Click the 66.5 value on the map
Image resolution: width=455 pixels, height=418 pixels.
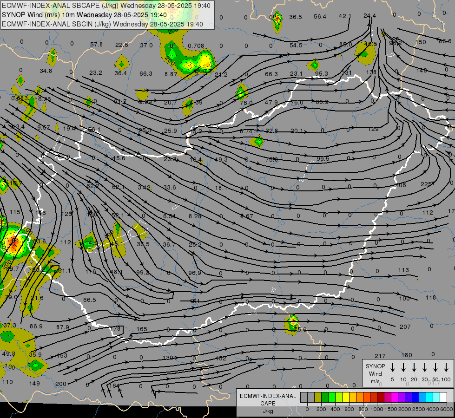pos(89,300)
